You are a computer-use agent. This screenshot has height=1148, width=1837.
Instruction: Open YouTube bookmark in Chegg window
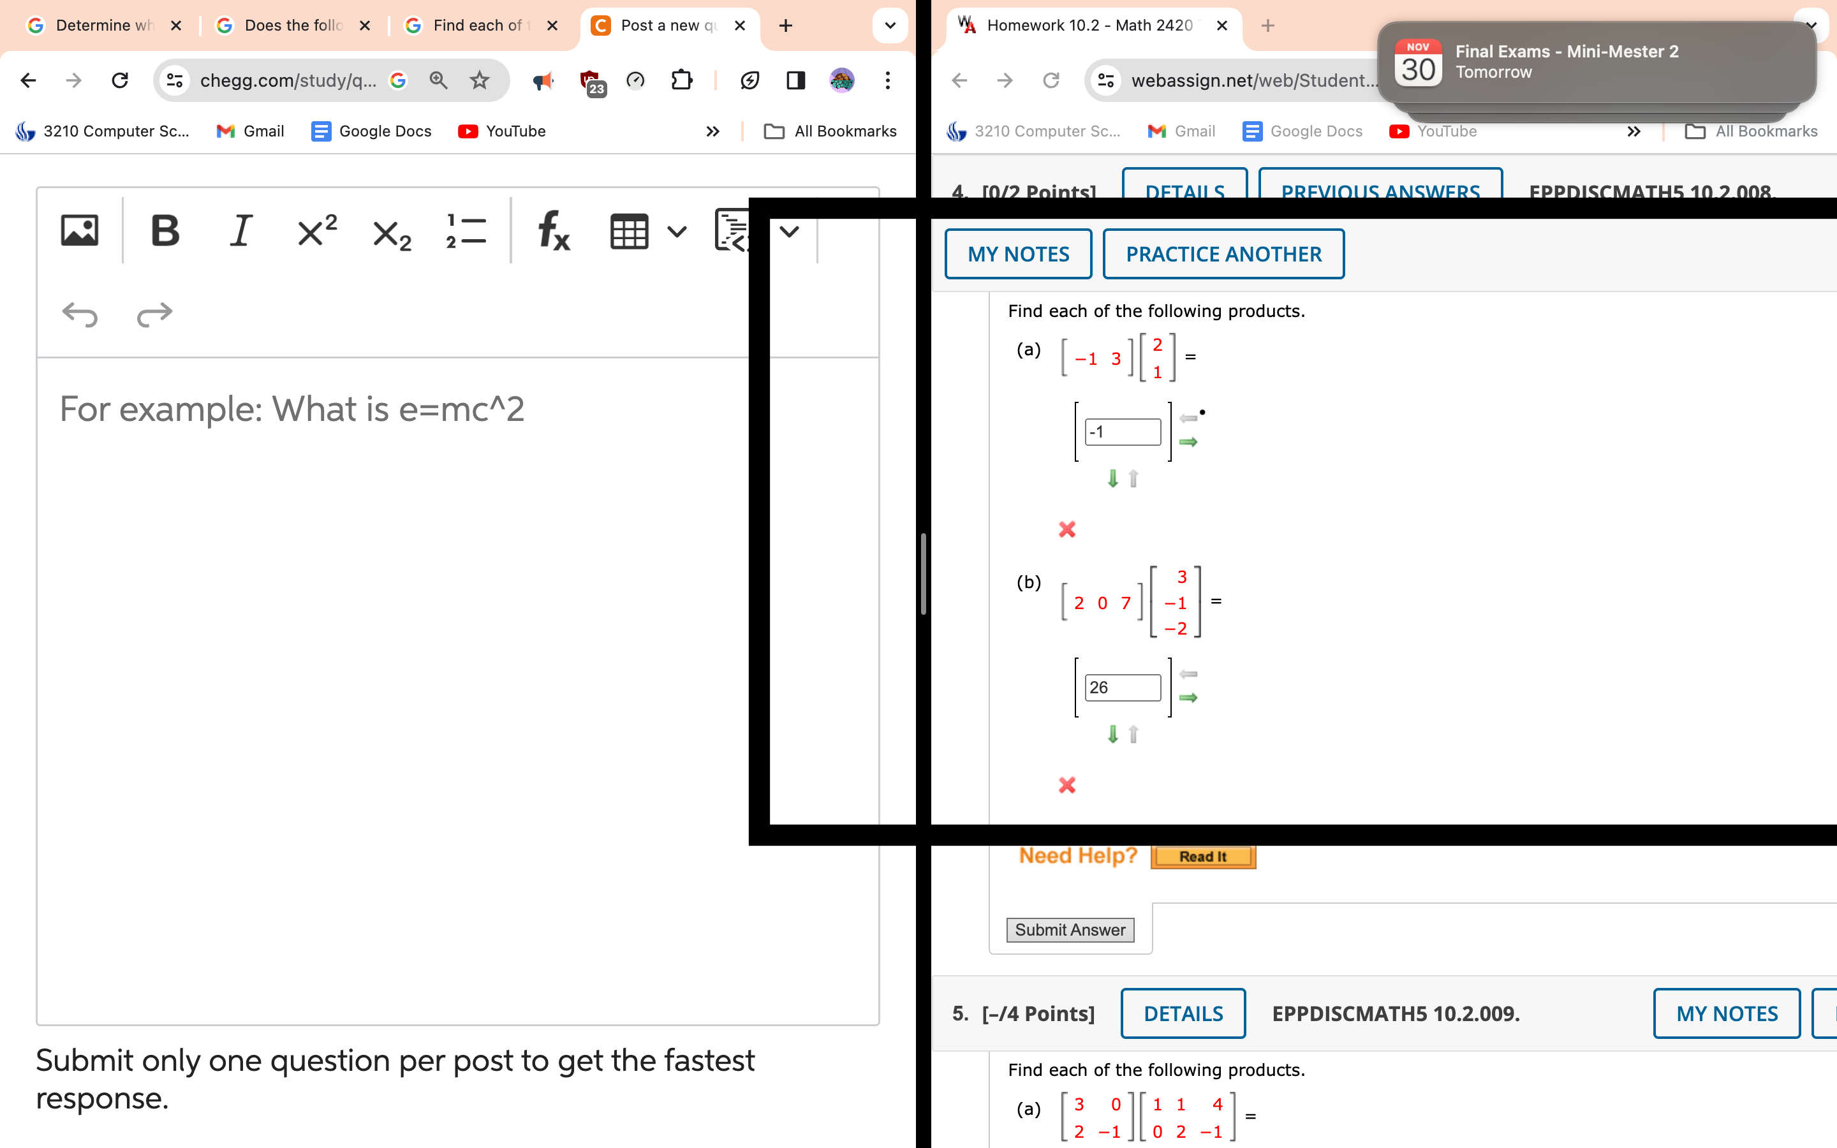click(502, 131)
